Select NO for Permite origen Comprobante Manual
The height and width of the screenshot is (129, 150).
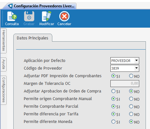click(x=131, y=99)
